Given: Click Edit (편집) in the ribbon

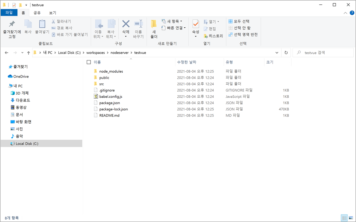Looking at the screenshot, I should tap(210, 29).
